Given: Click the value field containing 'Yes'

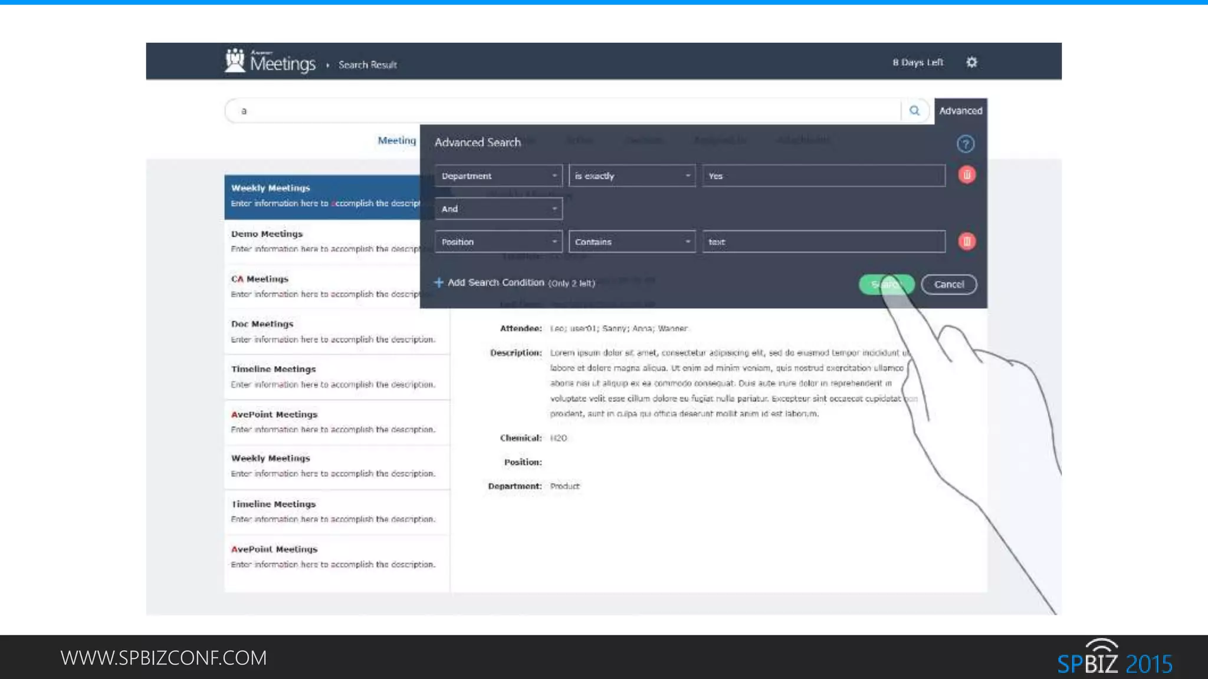Looking at the screenshot, I should tap(823, 176).
